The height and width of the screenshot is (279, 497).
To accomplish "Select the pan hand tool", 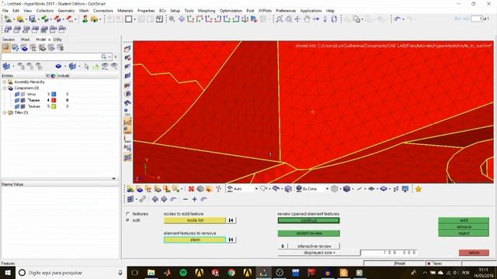I will [x=307, y=19].
